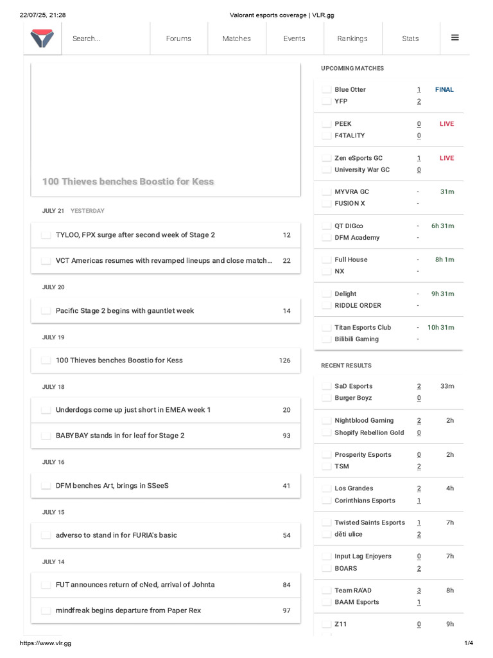Click the VLR.gg logo icon
The height and width of the screenshot is (658, 493).
(42, 39)
